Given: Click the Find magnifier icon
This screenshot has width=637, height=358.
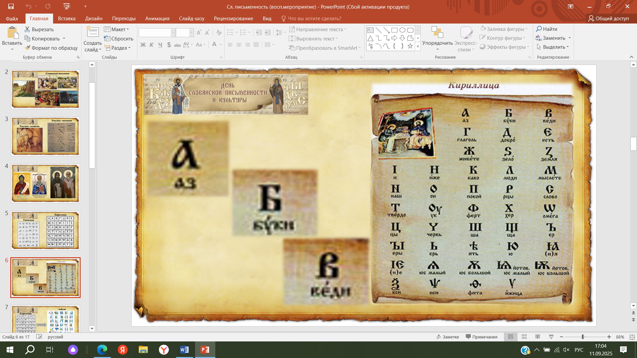Looking at the screenshot, I should coord(539,29).
